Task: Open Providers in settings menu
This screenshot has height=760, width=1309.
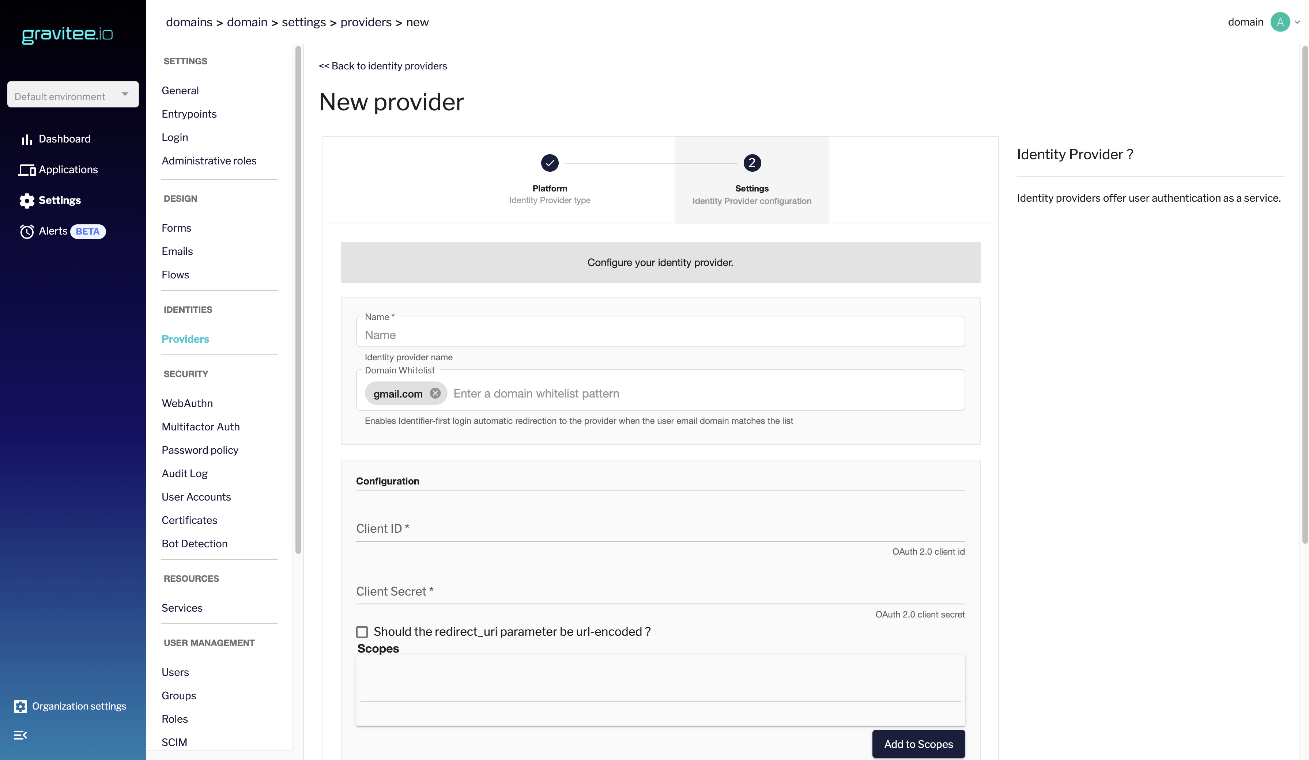Action: coord(185,339)
